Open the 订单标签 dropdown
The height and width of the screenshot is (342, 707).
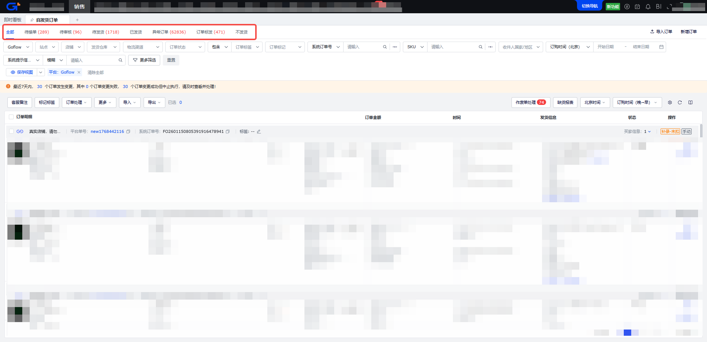[x=247, y=47]
